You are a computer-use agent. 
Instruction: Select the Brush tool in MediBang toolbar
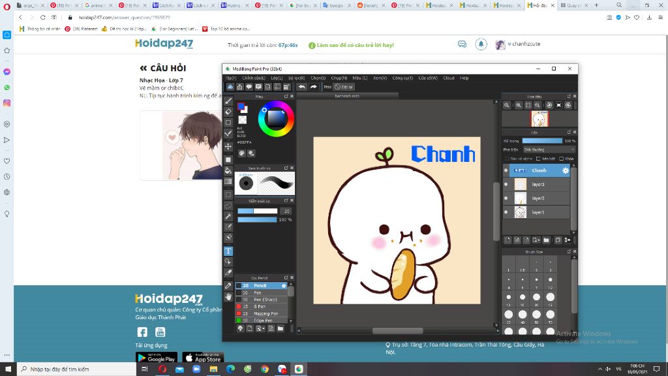(228, 101)
